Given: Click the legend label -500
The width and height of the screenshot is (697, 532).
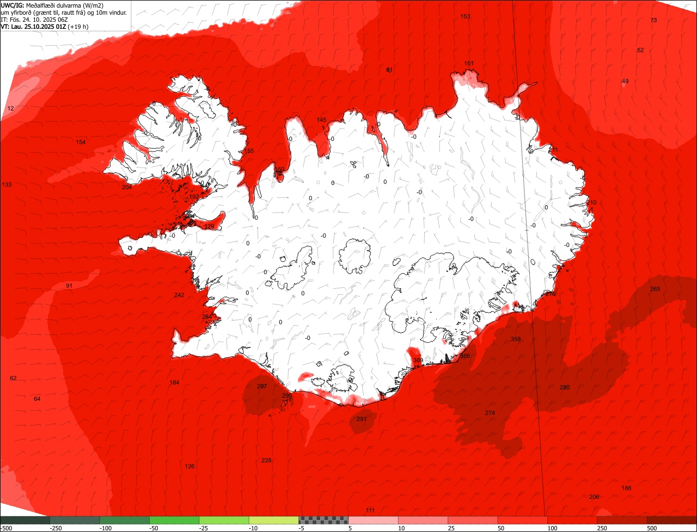Looking at the screenshot, I should pyautogui.click(x=6, y=528).
